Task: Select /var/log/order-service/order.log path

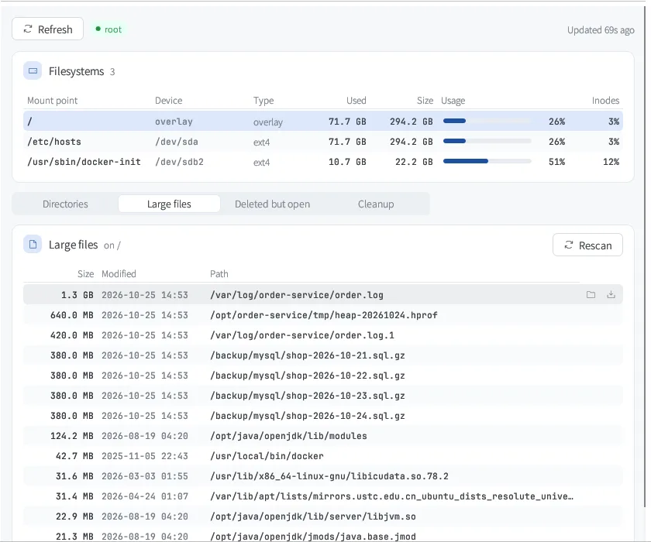Action: coord(296,295)
